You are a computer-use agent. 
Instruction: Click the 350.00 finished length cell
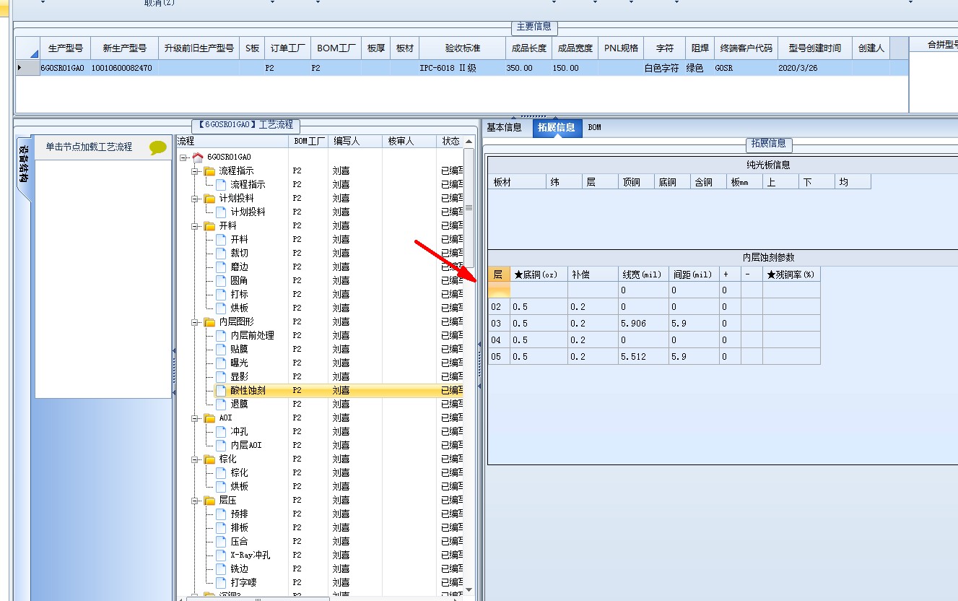tap(528, 68)
